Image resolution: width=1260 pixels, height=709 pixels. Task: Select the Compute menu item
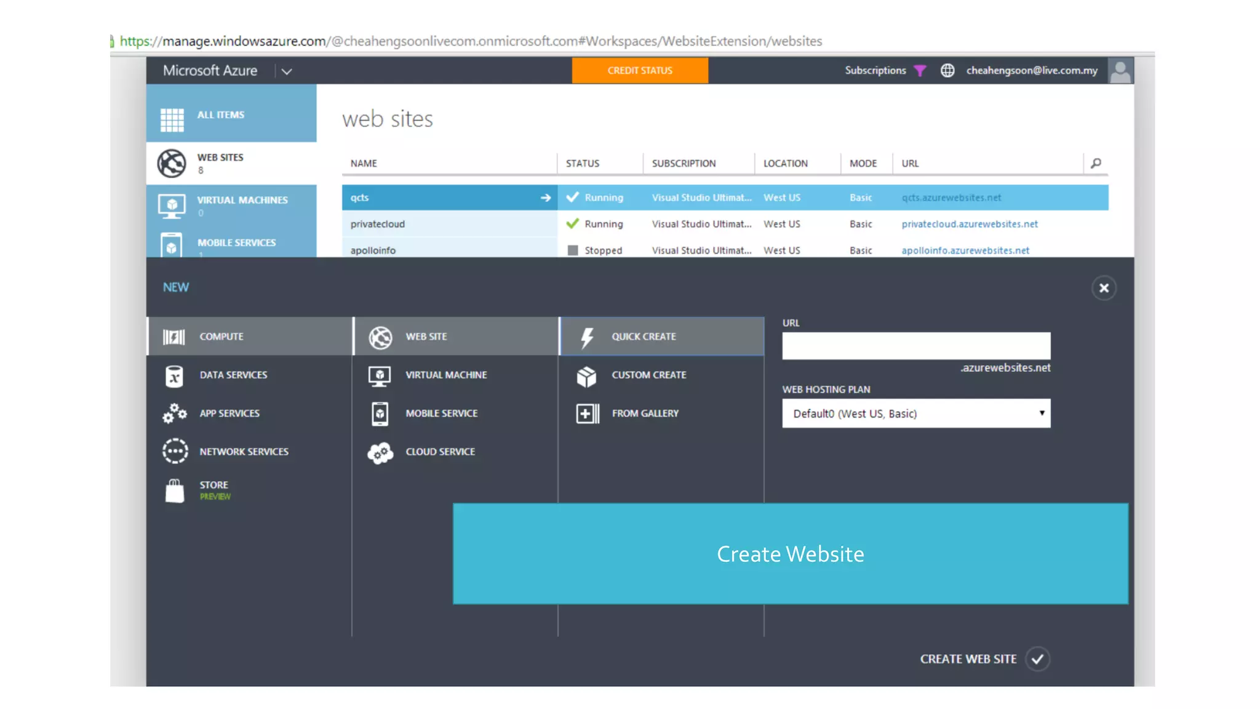(249, 337)
